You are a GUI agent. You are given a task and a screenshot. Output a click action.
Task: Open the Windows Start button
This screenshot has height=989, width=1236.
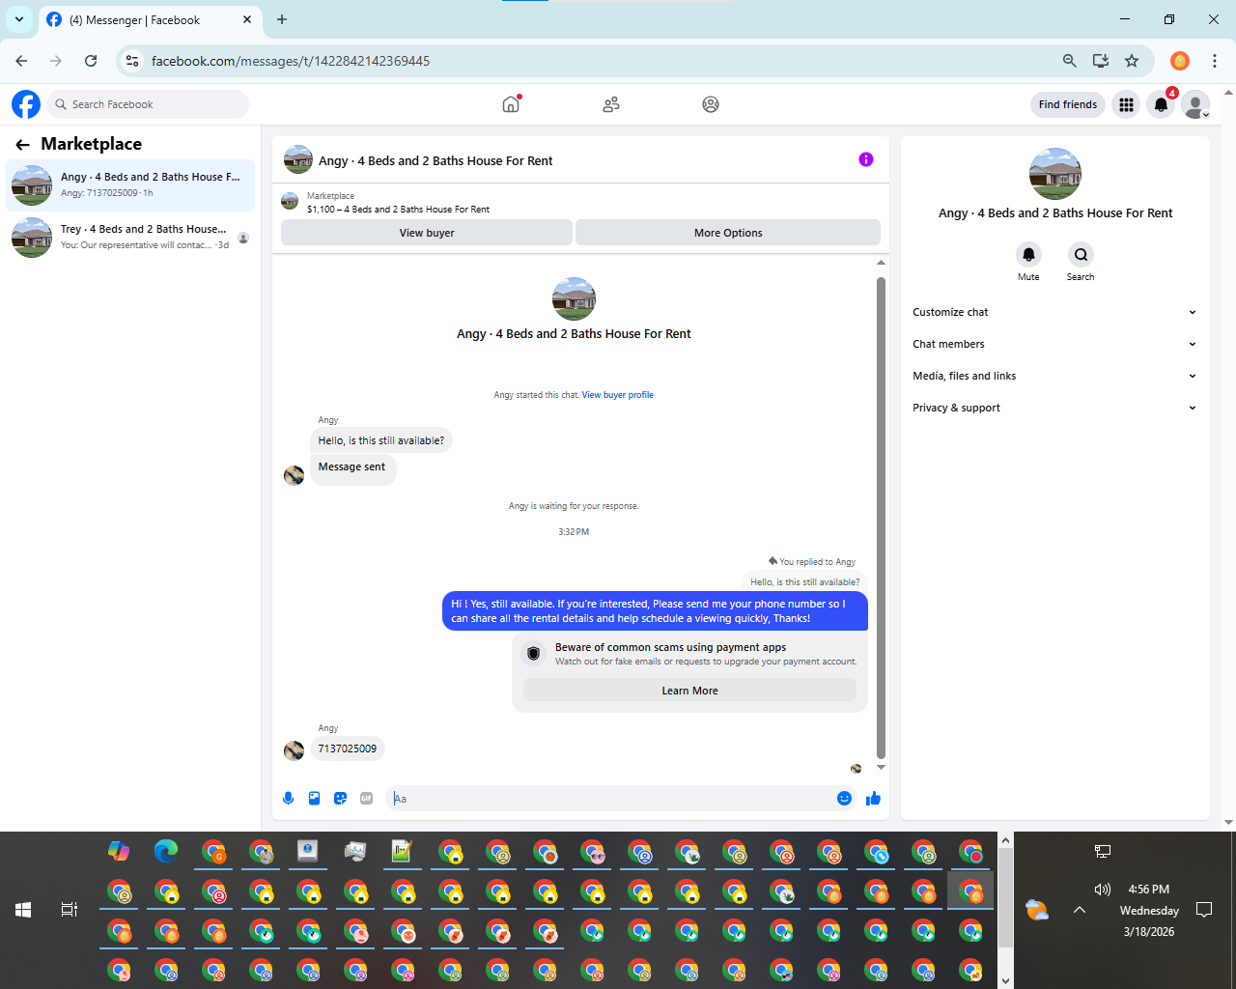[x=23, y=910]
